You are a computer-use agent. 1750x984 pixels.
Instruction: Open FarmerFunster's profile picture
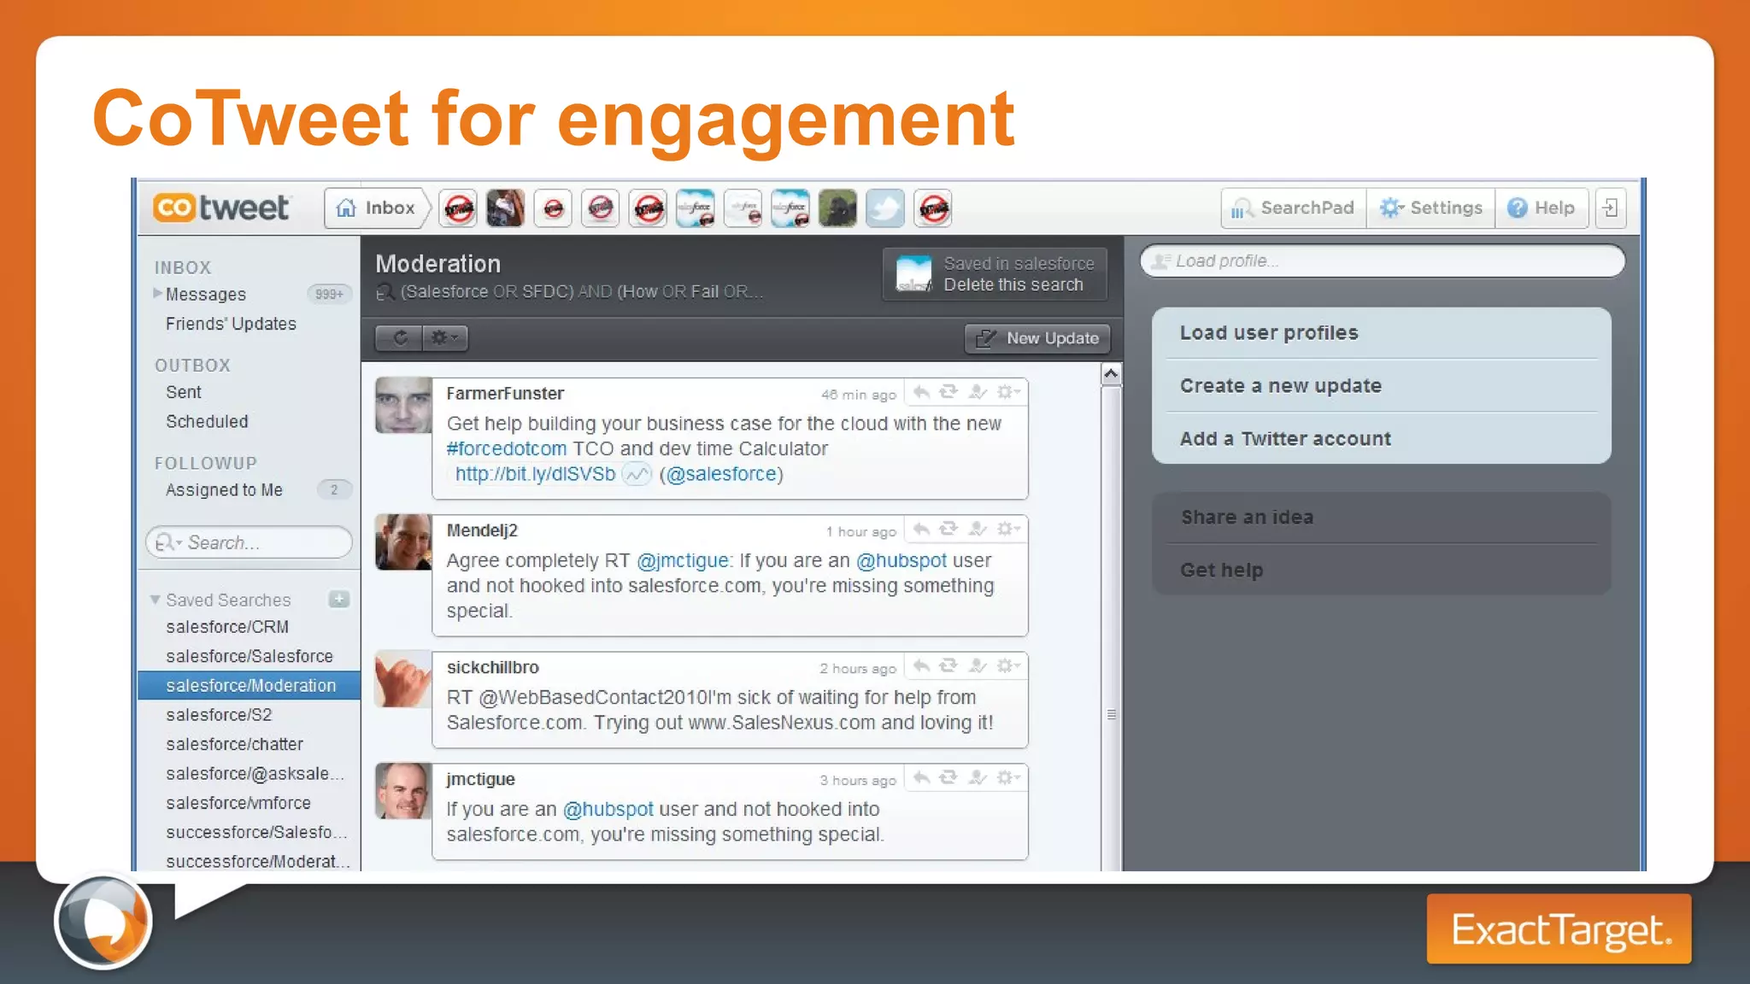pyautogui.click(x=403, y=405)
